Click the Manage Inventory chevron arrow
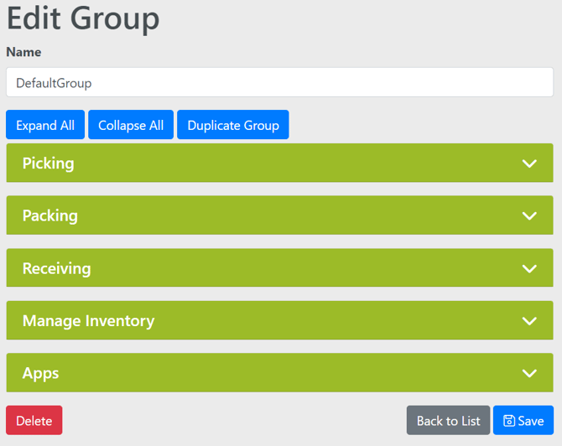This screenshot has width=562, height=446. coord(529,321)
